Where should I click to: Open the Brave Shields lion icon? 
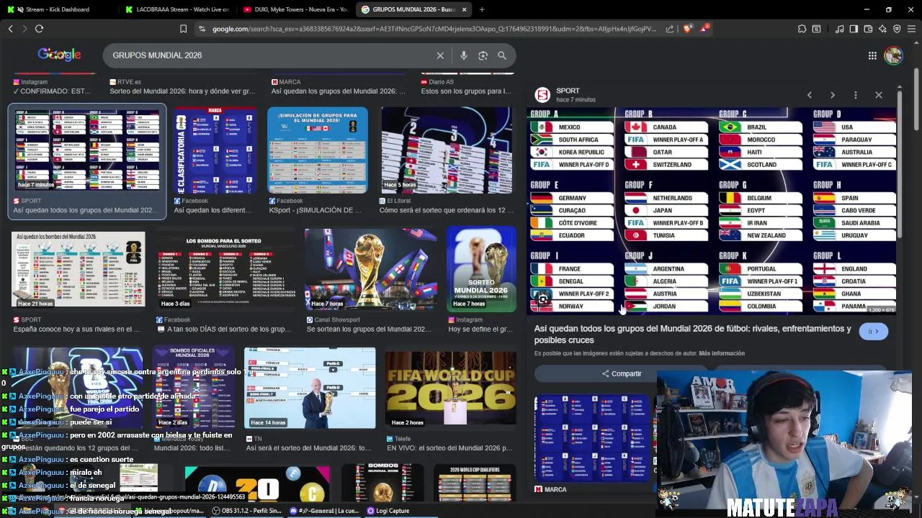pyautogui.click(x=687, y=29)
